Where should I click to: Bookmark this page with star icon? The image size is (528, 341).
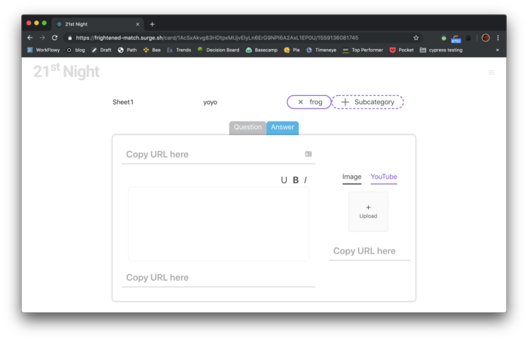[416, 37]
